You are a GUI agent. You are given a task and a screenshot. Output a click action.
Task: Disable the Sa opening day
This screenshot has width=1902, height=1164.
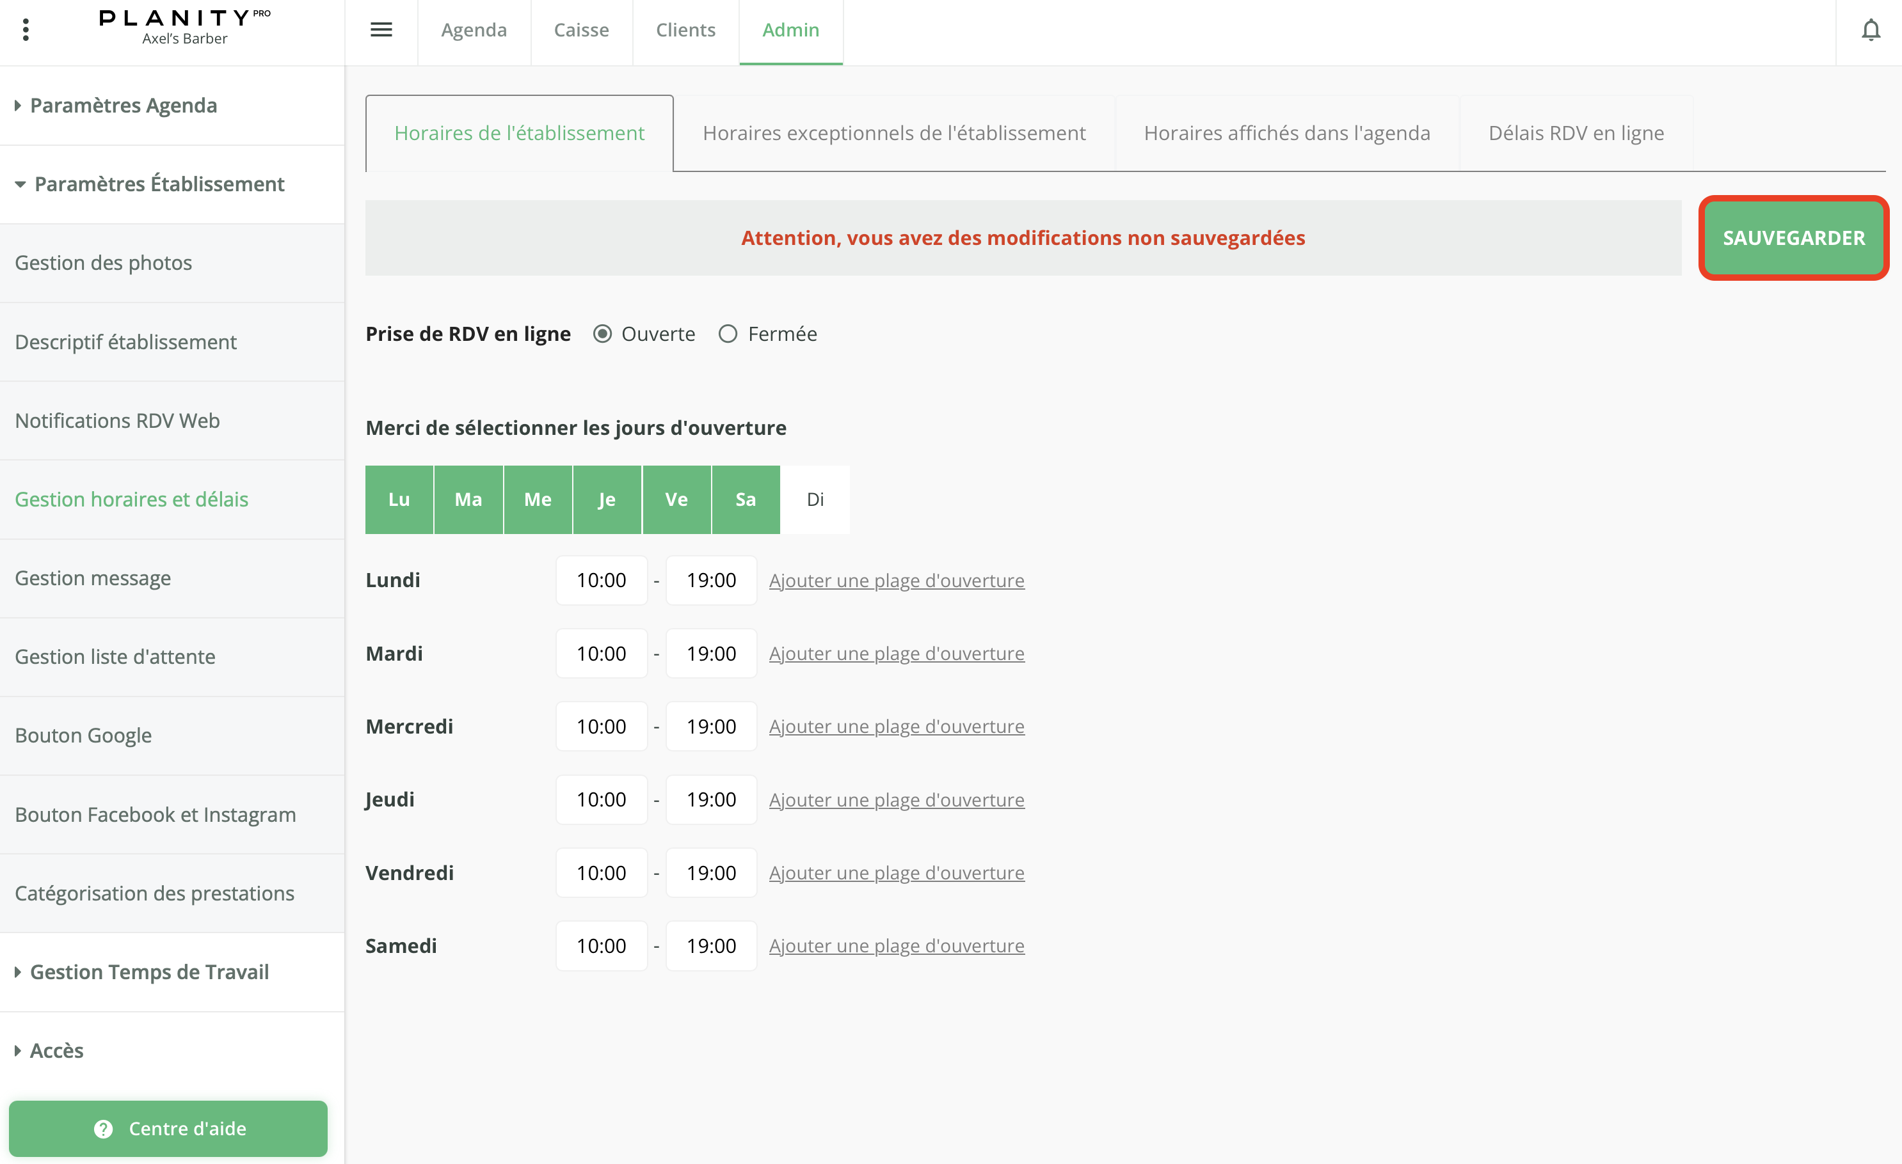745,499
